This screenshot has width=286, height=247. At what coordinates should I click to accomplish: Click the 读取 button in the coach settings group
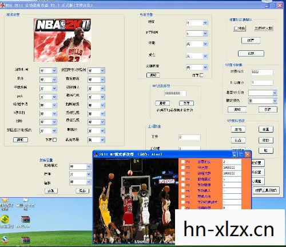[51, 191]
